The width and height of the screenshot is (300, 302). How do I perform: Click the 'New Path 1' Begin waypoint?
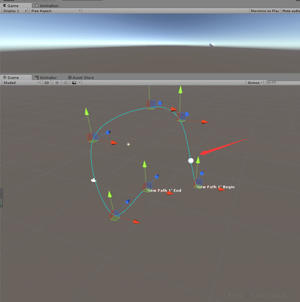point(198,183)
